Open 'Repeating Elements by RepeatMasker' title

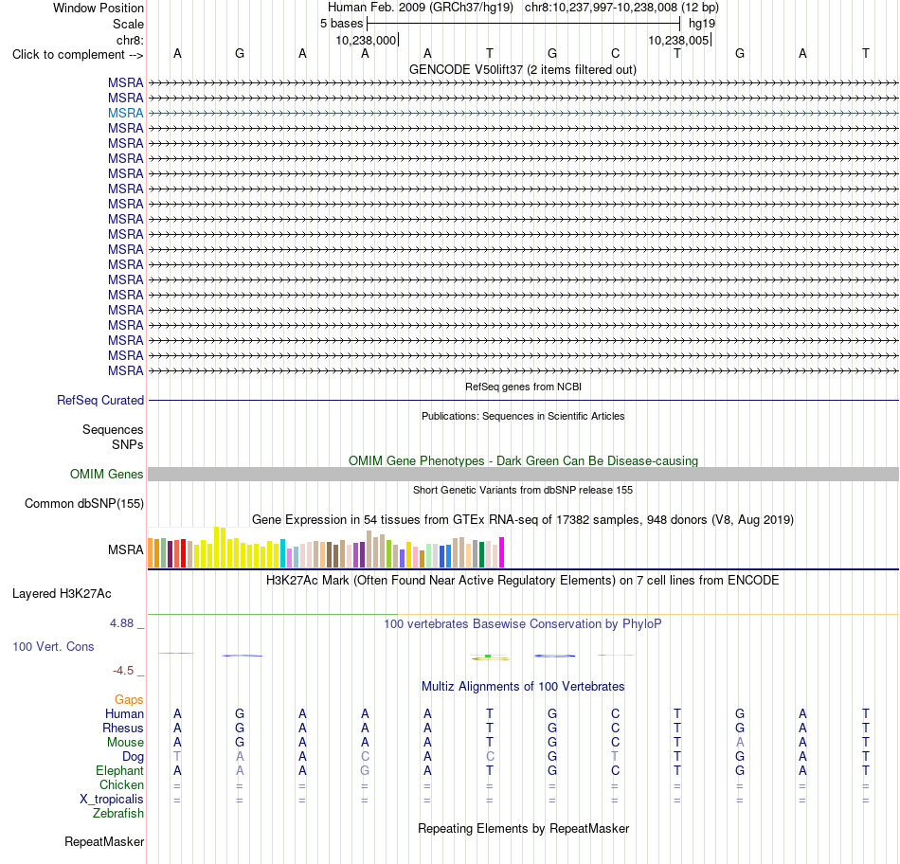(x=523, y=829)
